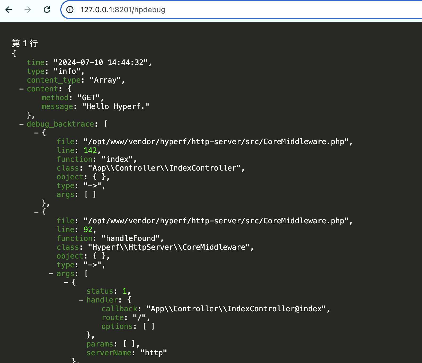Collapse the content object
The width and height of the screenshot is (422, 363).
21,89
